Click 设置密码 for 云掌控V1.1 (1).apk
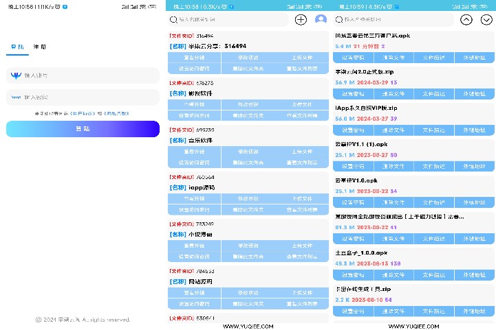Viewport: 496px width, 330px height. (x=353, y=165)
